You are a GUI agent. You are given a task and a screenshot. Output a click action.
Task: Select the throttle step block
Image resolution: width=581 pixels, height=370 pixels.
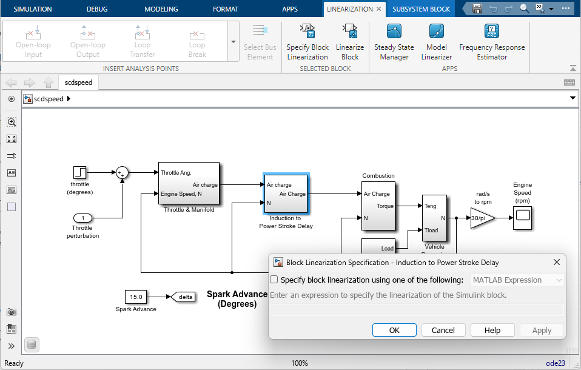click(x=79, y=172)
